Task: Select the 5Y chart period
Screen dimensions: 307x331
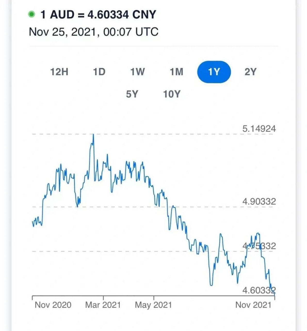Action: [x=132, y=94]
